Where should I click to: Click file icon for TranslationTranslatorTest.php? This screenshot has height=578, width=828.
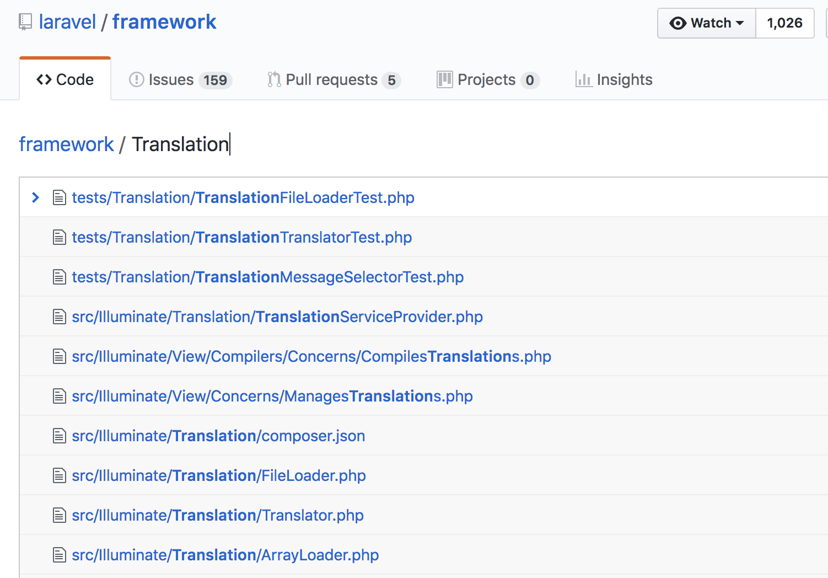click(59, 237)
